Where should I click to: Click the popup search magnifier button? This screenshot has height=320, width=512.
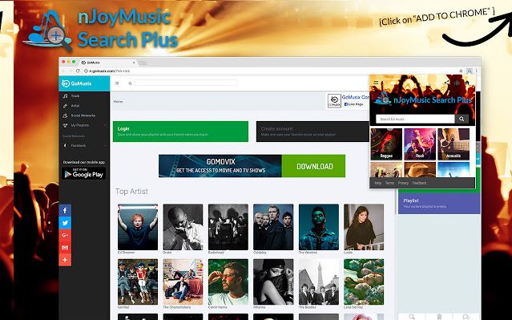pyautogui.click(x=462, y=119)
